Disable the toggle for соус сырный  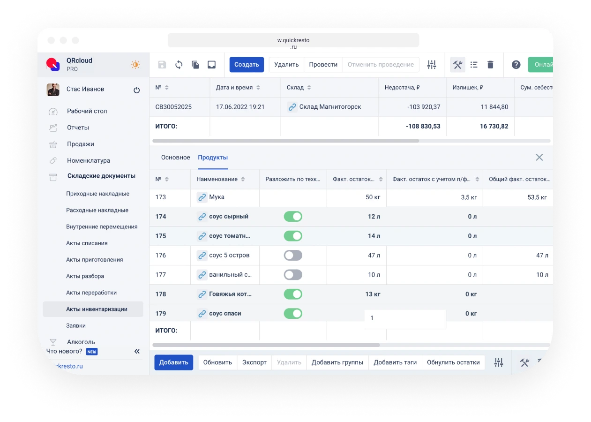click(293, 217)
